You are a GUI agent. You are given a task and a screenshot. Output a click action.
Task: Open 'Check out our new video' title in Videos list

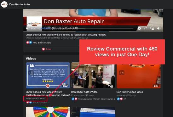(48, 94)
